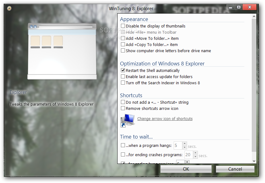This screenshot has width=265, height=183.
Task: Click the shortcut arrow computer icon
Action: tap(128, 120)
